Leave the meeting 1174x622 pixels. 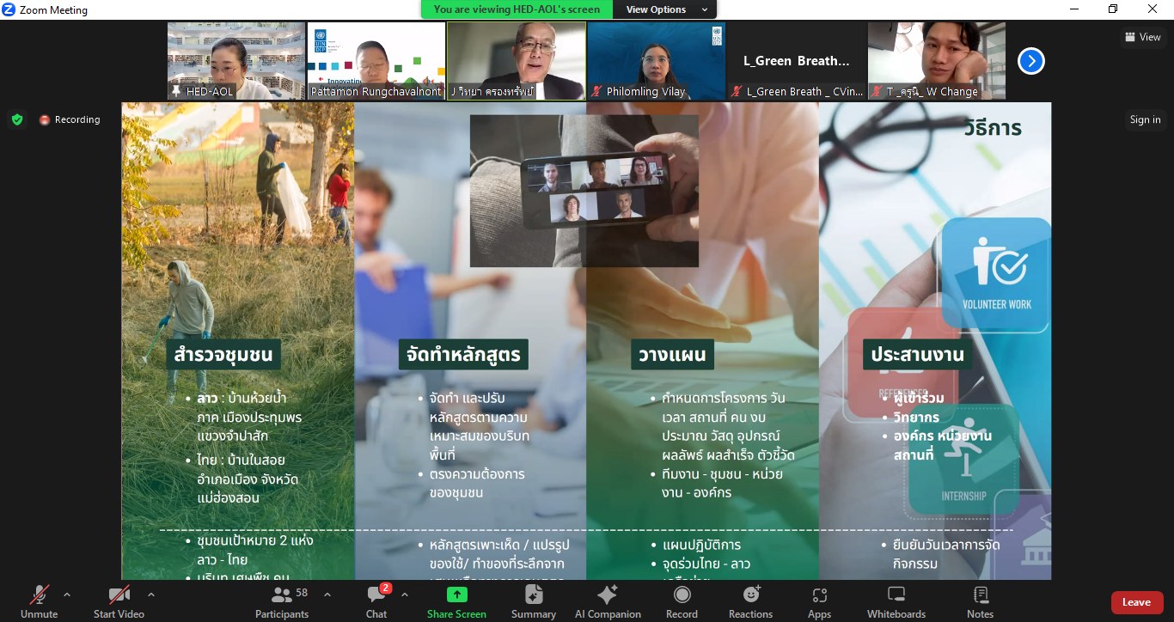click(x=1135, y=602)
